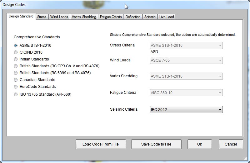
Task: Switch to the Seismic tab
Action: pos(150,17)
